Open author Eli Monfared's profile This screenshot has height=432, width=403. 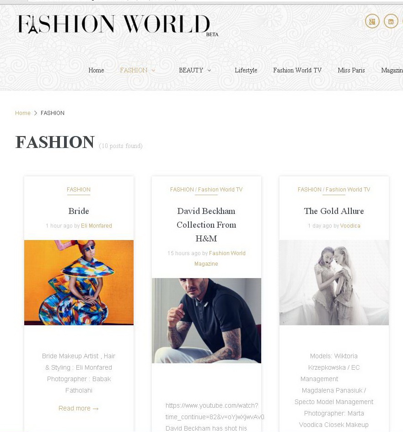pos(97,226)
